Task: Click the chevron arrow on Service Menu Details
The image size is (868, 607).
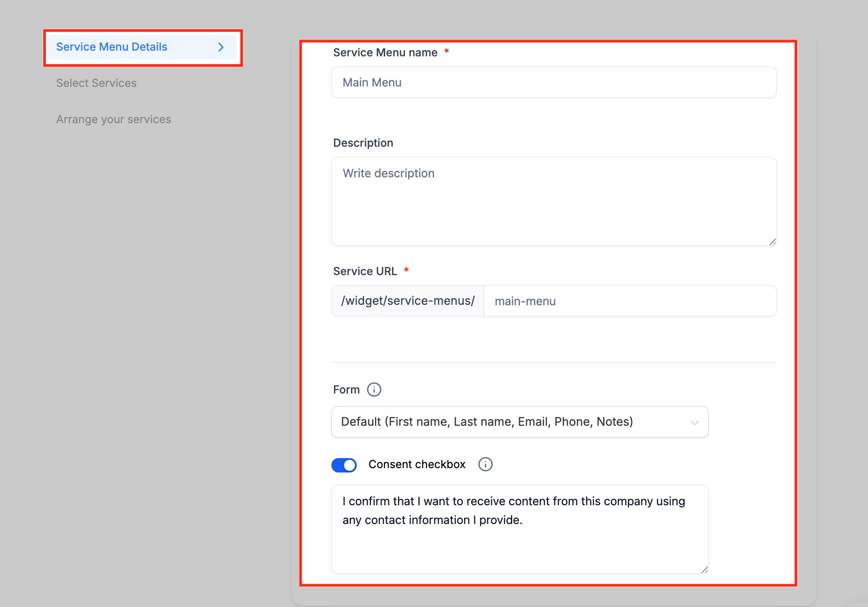Action: (x=221, y=47)
